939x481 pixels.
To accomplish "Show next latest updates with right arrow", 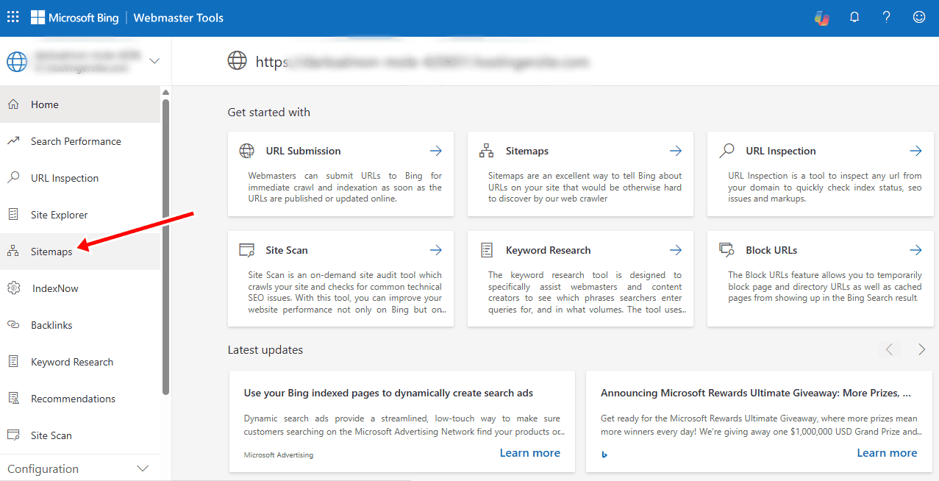I will click(x=921, y=349).
